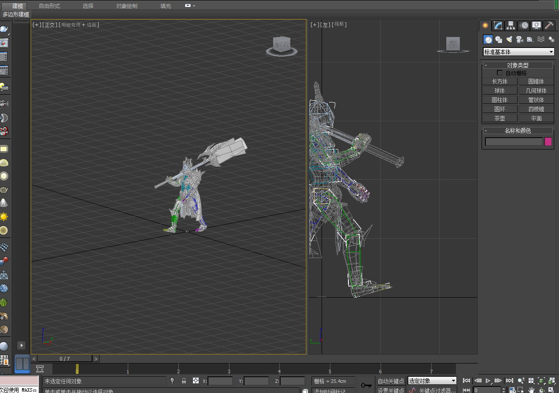Collapse the 对象类型 rollout
The width and height of the screenshot is (559, 393).
(518, 65)
